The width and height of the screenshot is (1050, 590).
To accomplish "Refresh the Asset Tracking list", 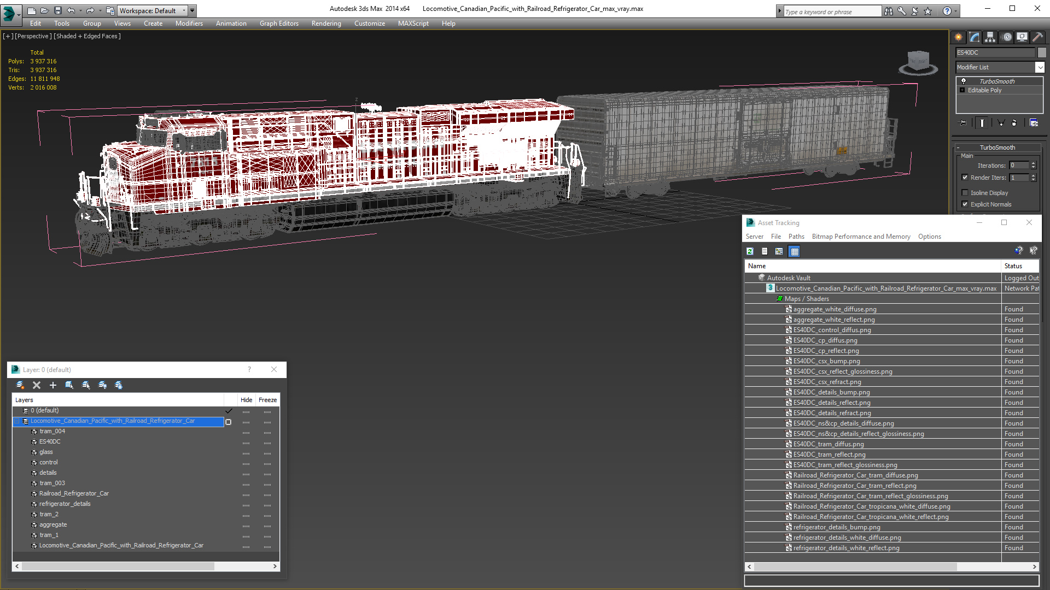I will 750,251.
